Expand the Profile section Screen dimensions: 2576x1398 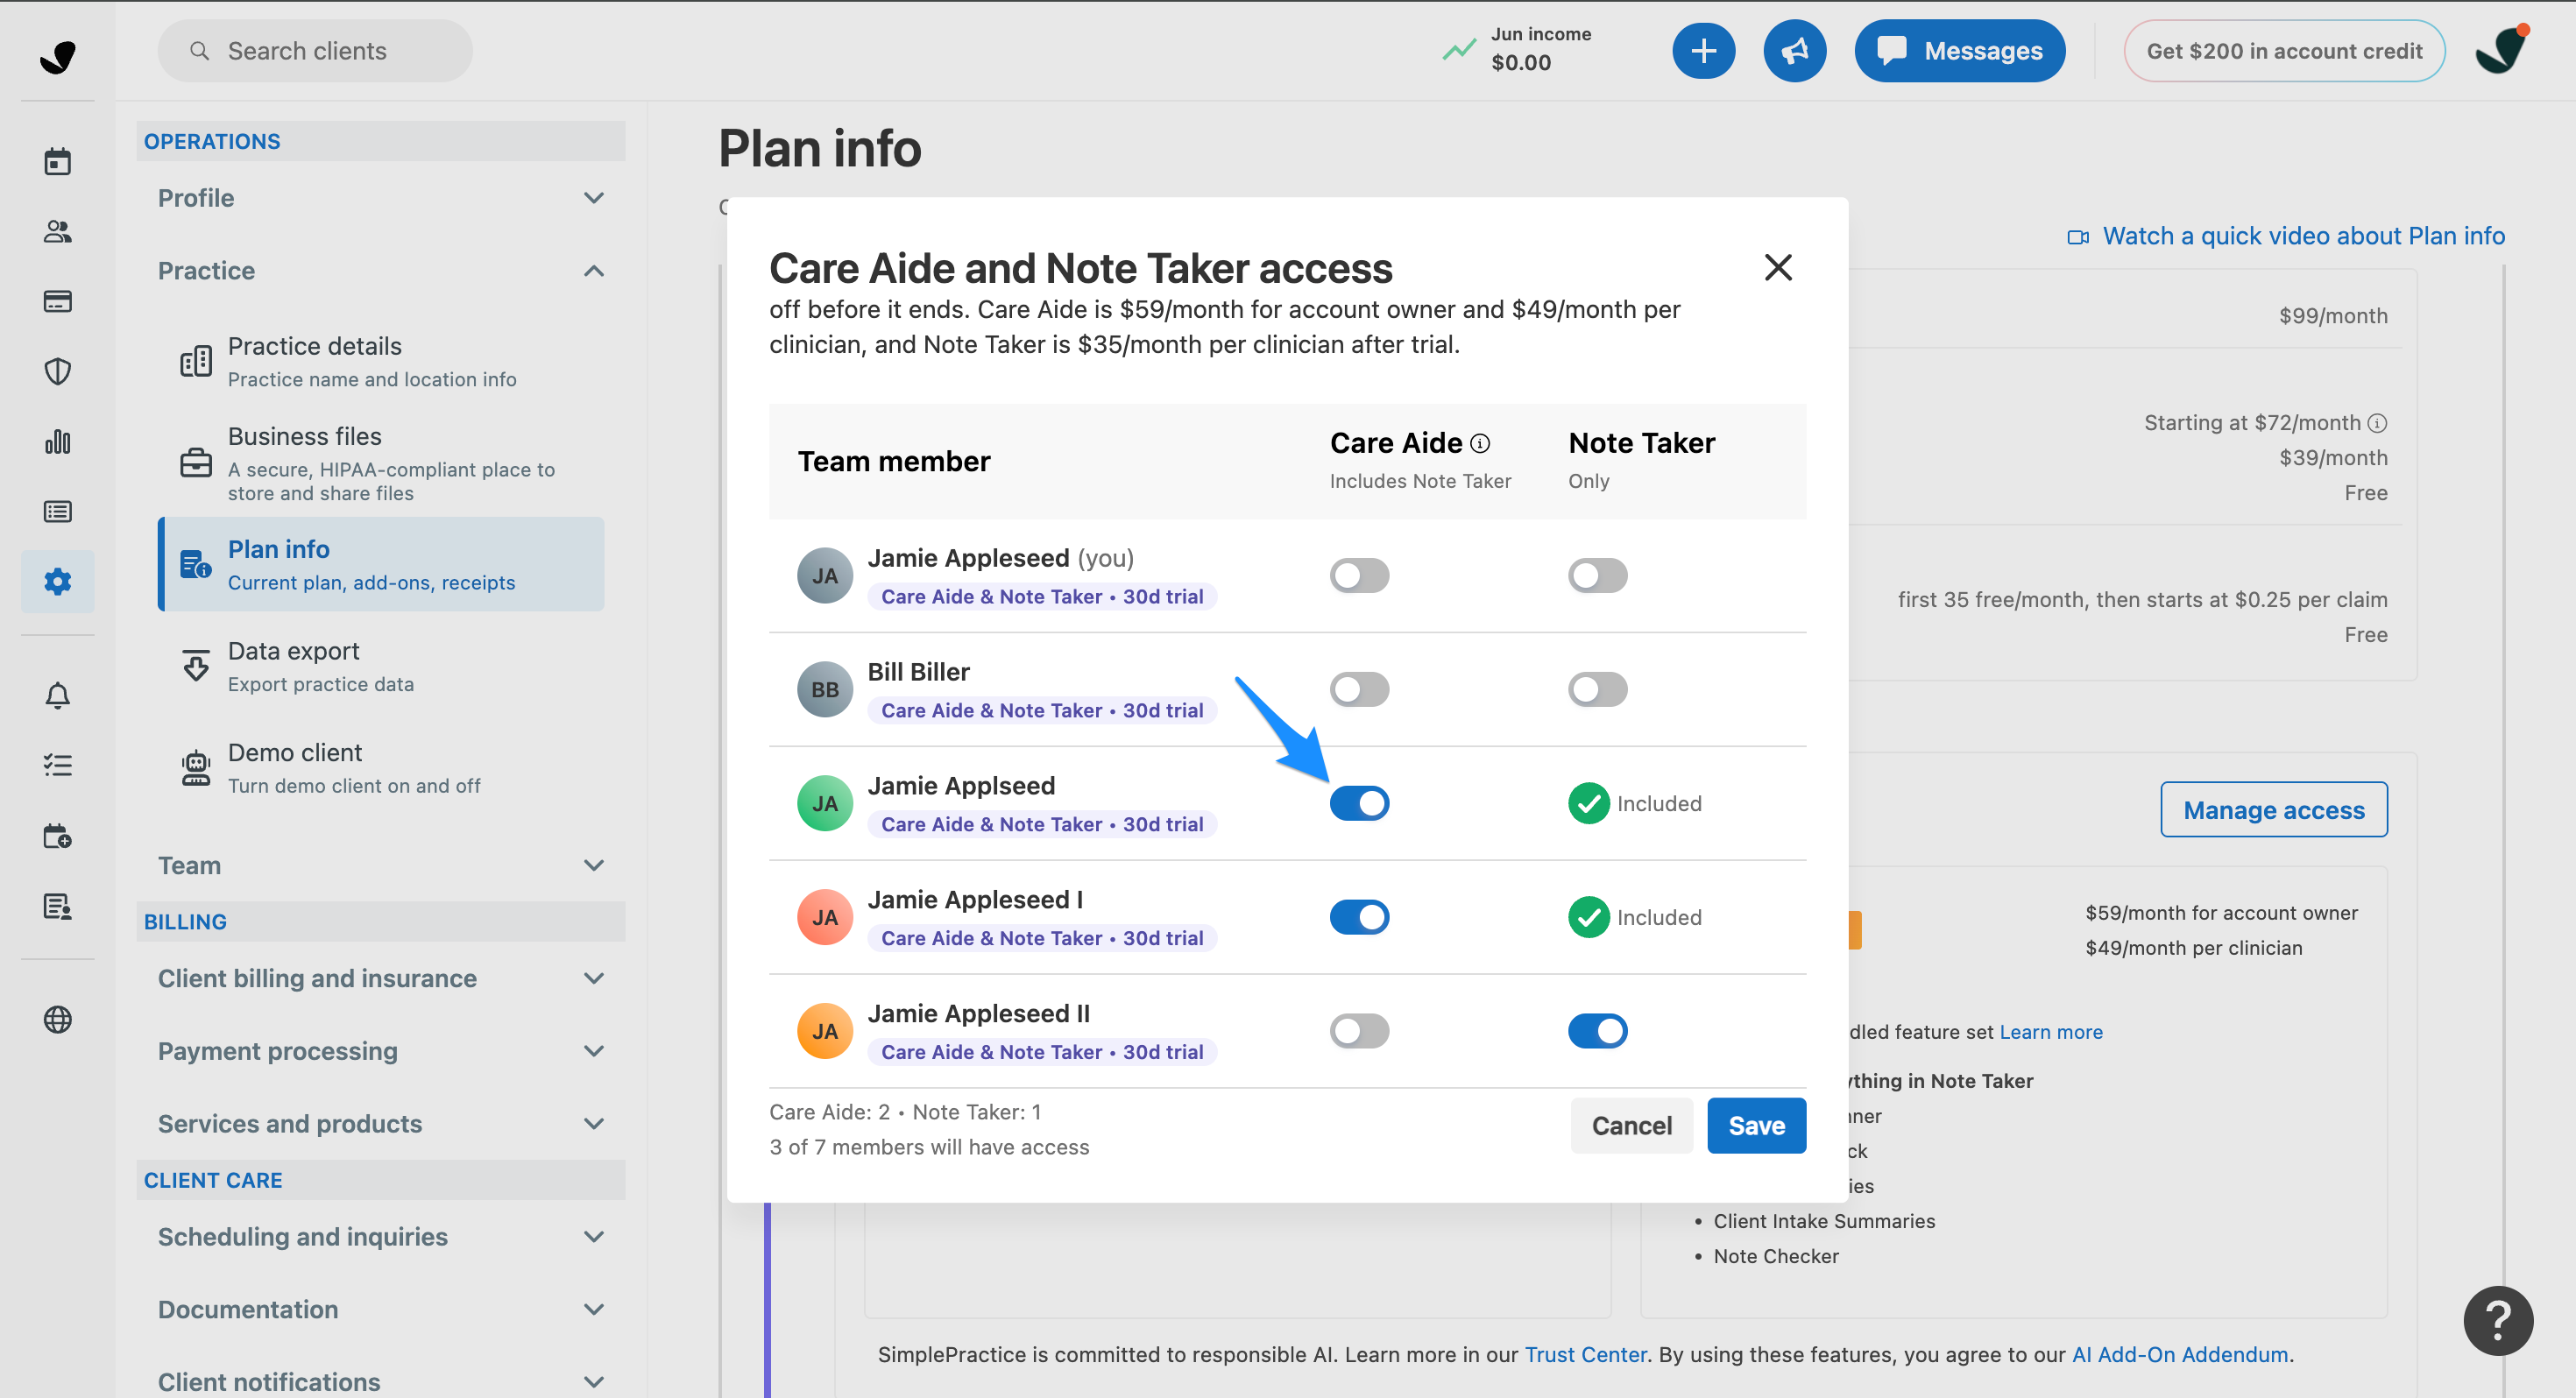(x=381, y=198)
